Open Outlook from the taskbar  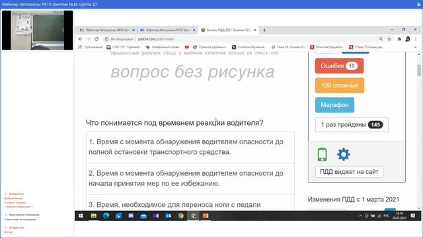(168, 216)
